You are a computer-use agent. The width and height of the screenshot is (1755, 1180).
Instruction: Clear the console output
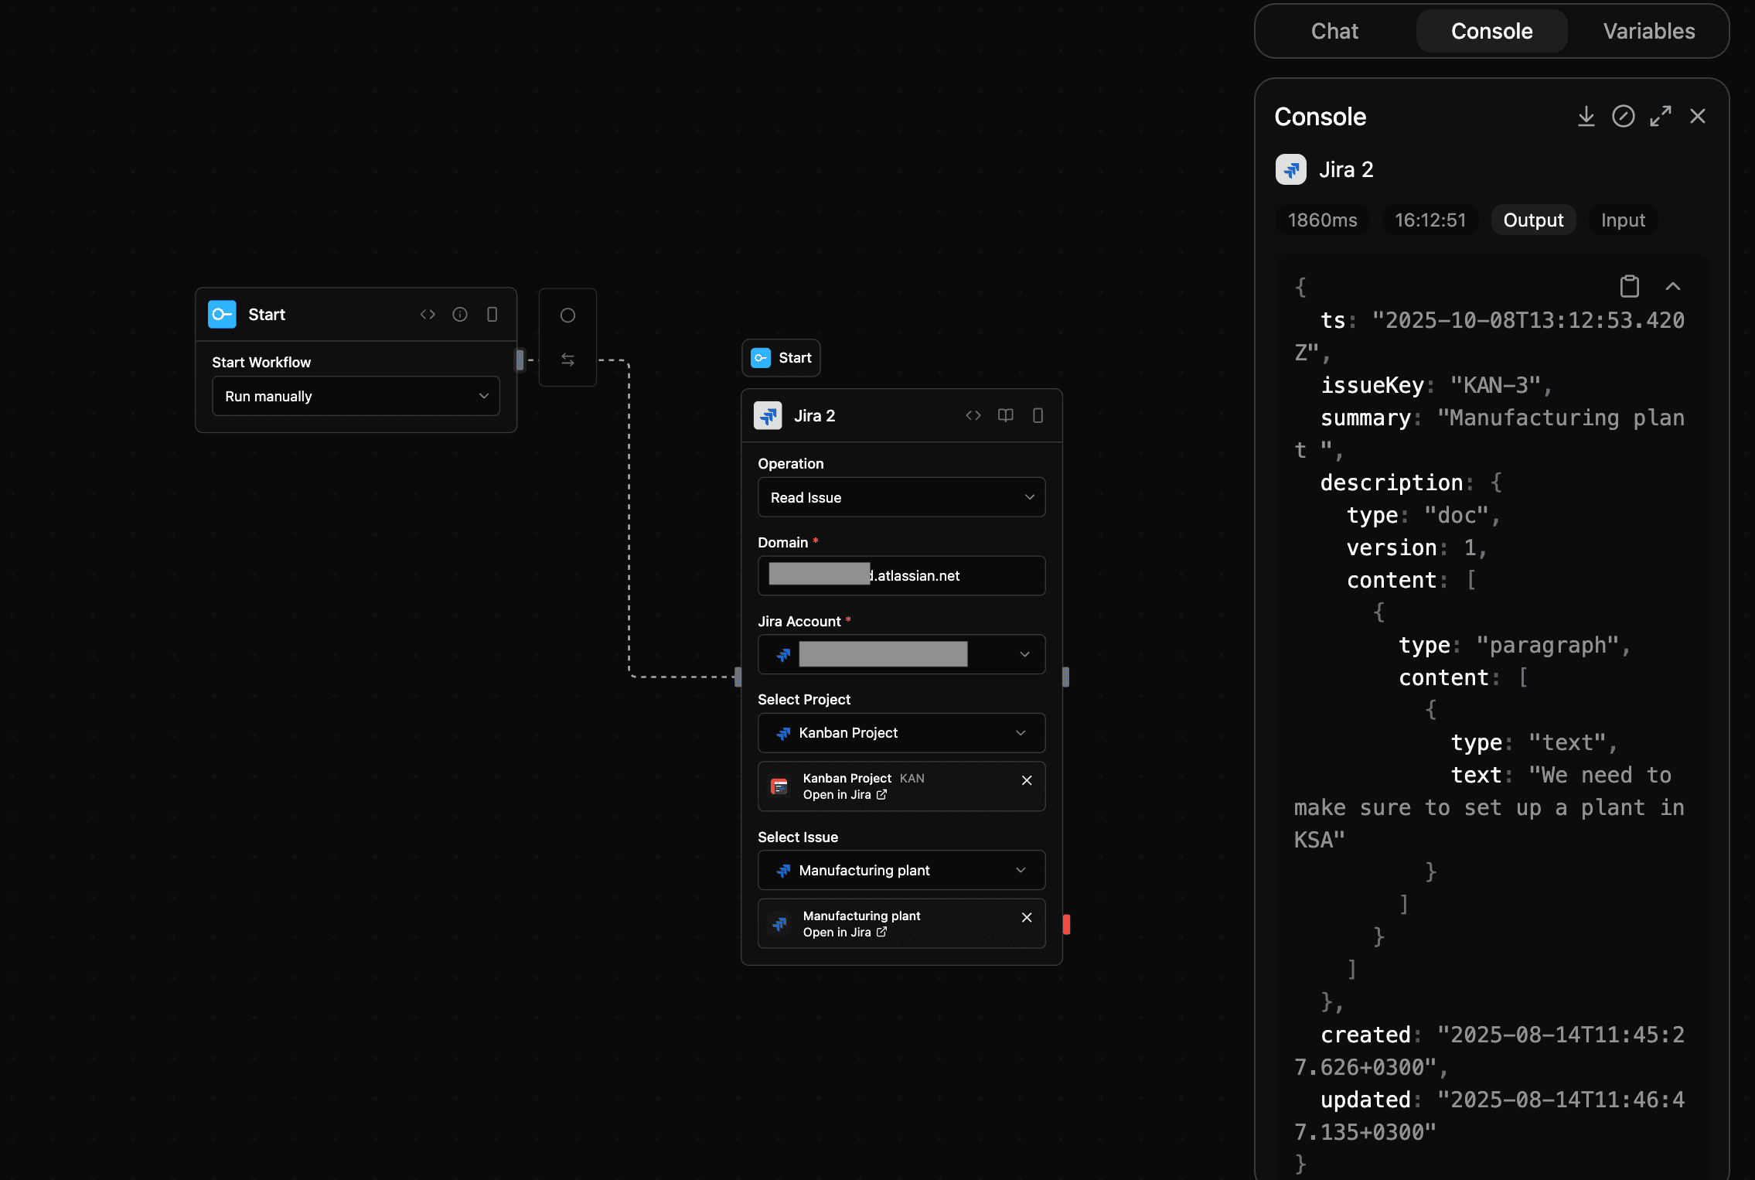[x=1624, y=116]
